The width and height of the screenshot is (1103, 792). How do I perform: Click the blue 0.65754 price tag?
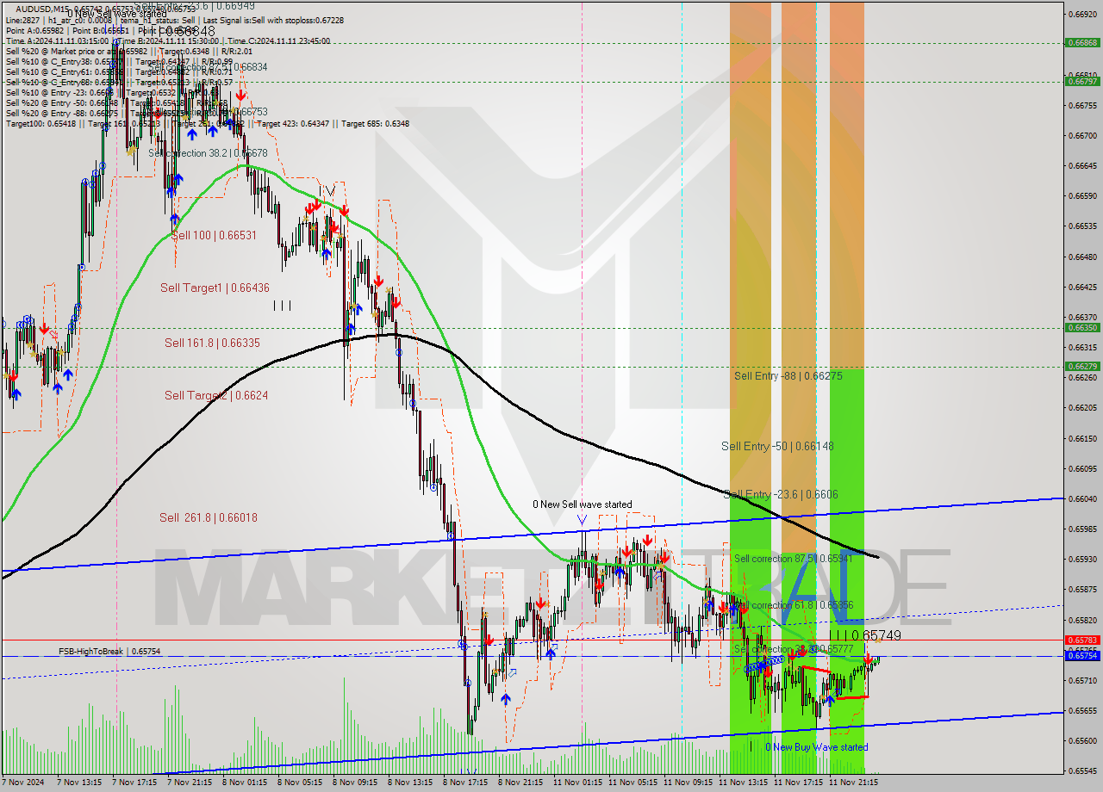(1082, 656)
